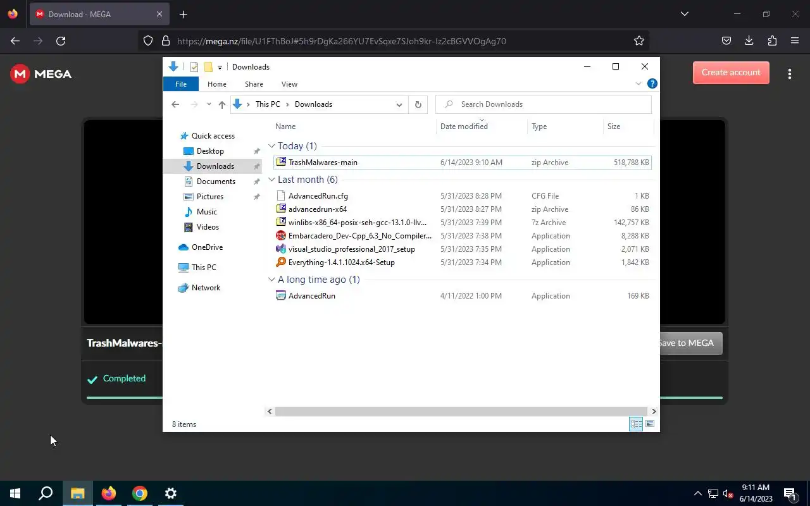Switch to the Home ribbon tab

pos(217,84)
